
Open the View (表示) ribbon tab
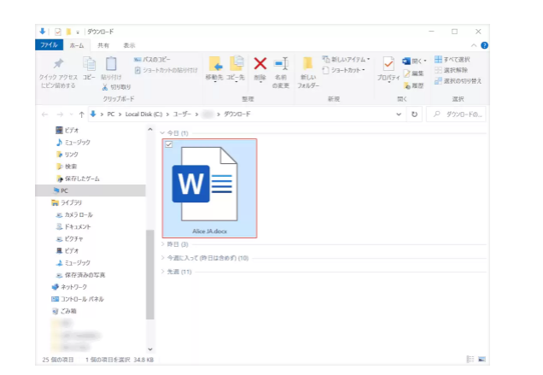click(x=129, y=45)
